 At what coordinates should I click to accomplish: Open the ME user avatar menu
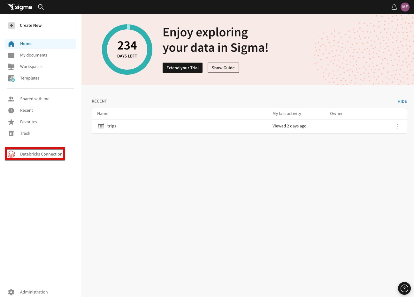[405, 7]
